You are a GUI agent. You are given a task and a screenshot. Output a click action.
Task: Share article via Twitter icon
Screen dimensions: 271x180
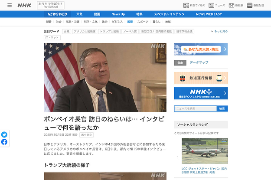4,134
